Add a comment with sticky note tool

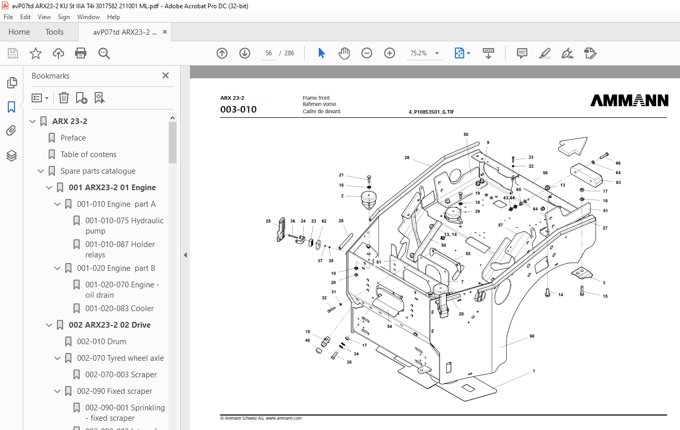point(522,53)
